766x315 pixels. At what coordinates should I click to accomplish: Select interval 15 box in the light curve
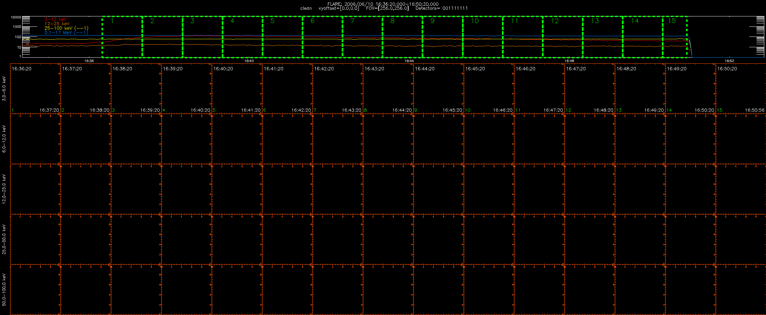pyautogui.click(x=675, y=37)
